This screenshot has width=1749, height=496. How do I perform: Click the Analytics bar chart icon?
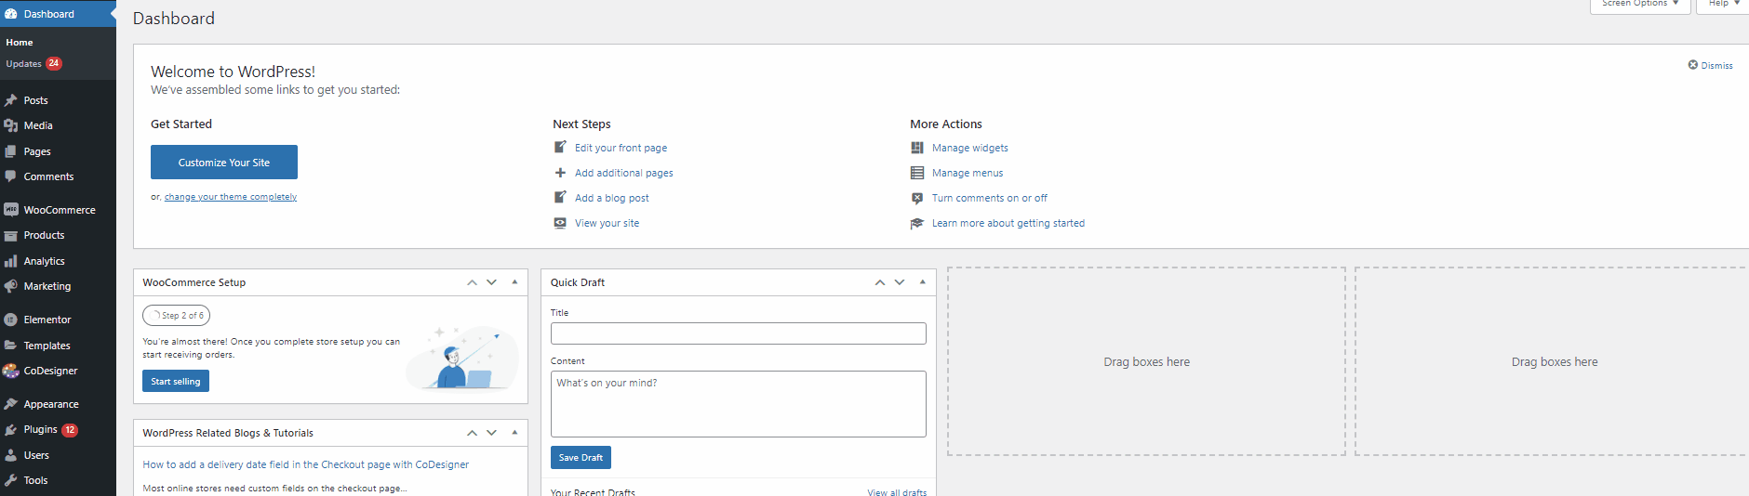(11, 261)
